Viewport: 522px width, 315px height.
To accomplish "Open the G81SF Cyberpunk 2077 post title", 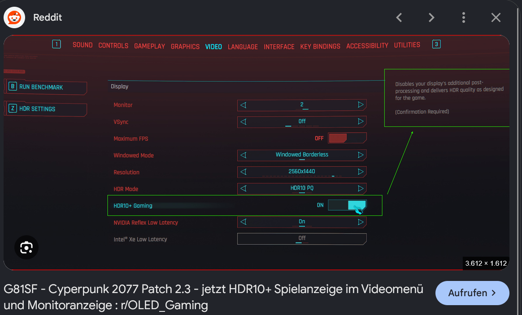I will [x=213, y=297].
